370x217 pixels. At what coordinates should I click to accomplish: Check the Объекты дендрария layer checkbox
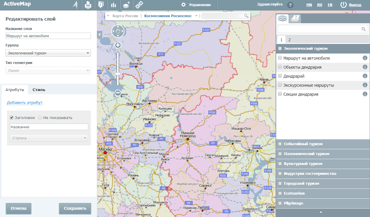pos(280,67)
